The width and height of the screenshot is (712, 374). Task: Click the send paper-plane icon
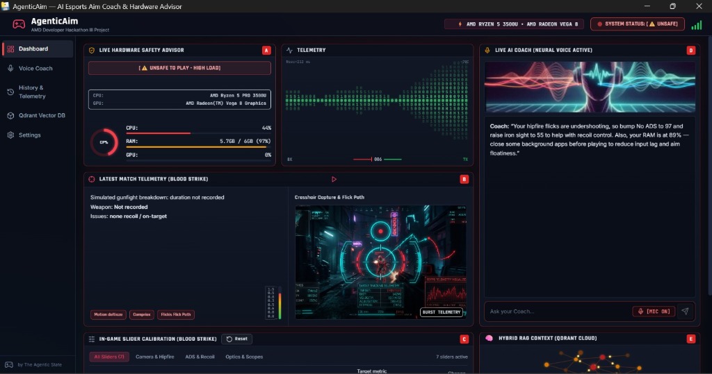coord(685,312)
